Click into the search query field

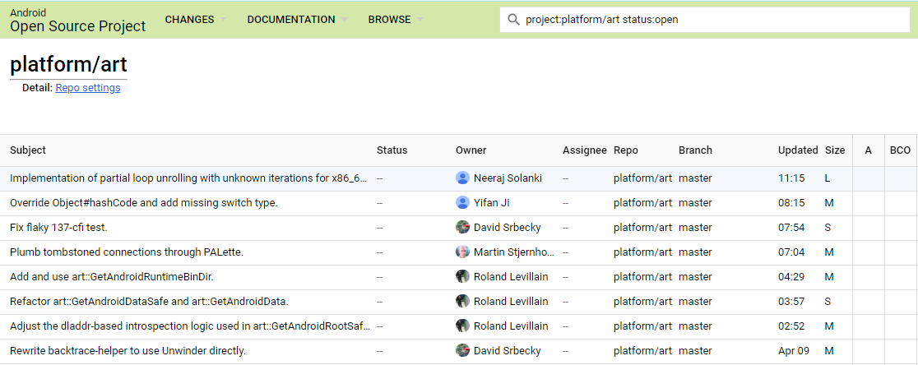click(707, 20)
